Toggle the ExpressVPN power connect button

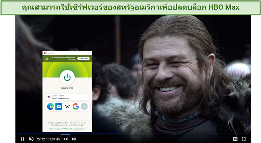[x=67, y=77]
